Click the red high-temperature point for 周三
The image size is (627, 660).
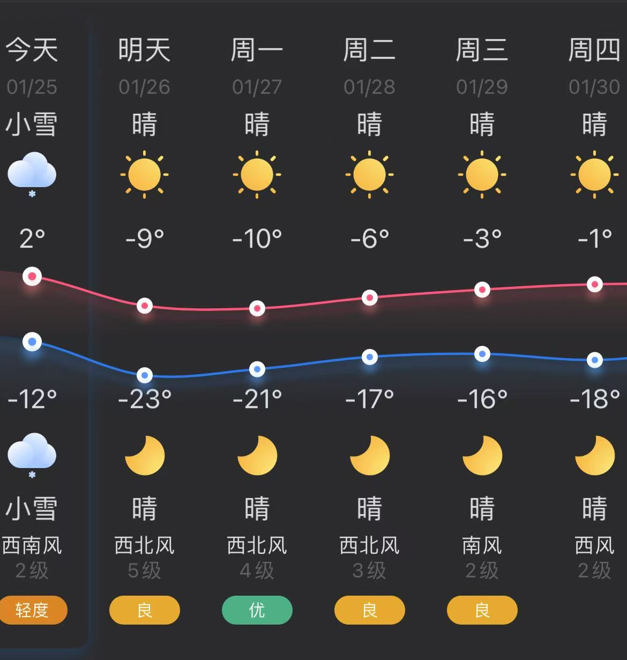[482, 290]
